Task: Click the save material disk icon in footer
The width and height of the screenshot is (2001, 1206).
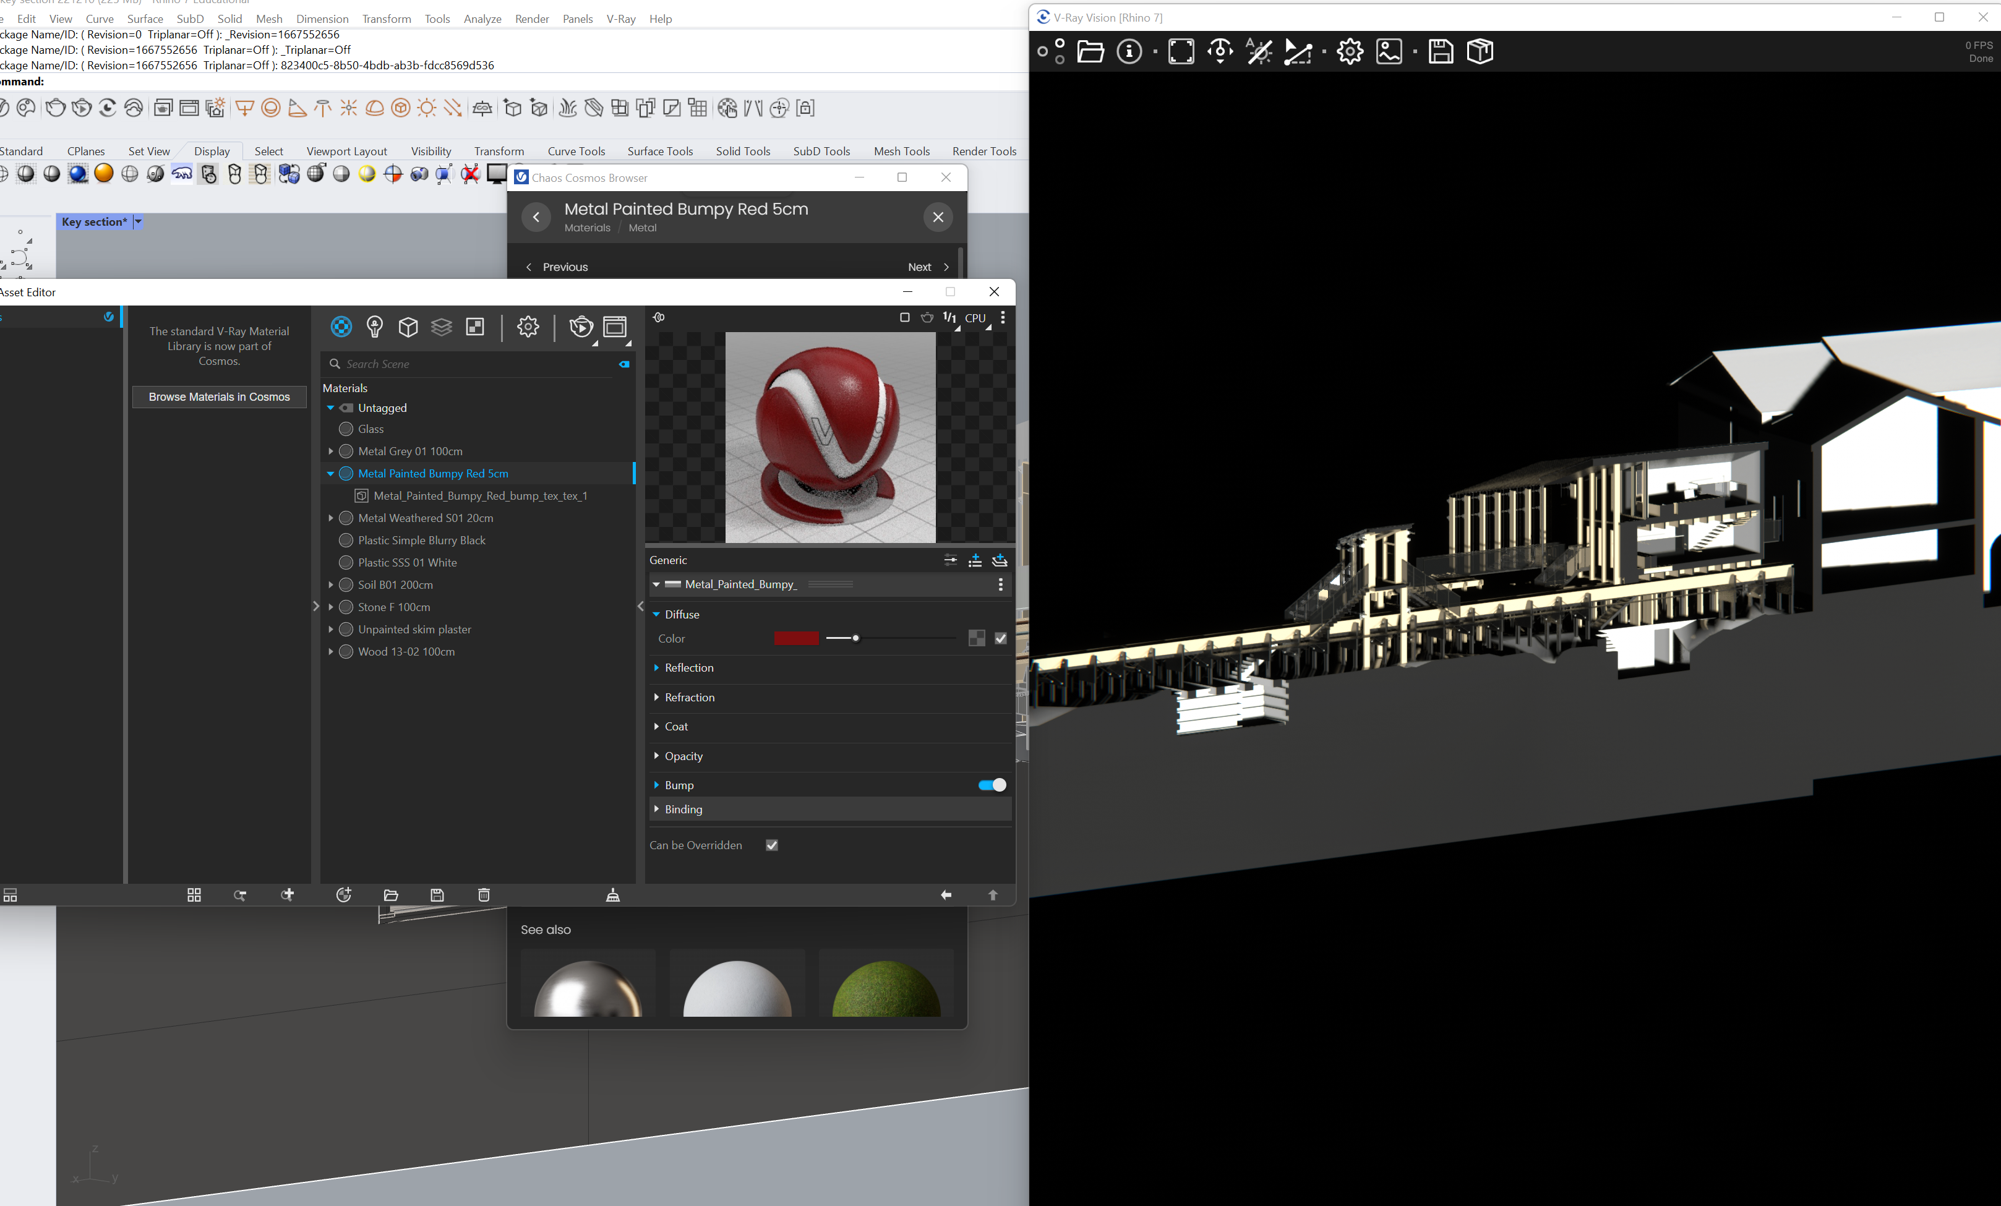Action: point(437,895)
